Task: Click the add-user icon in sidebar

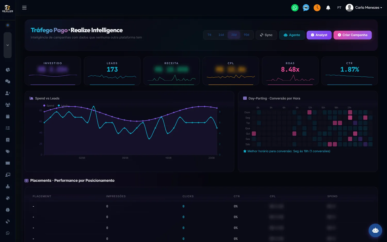Action: click(8, 93)
